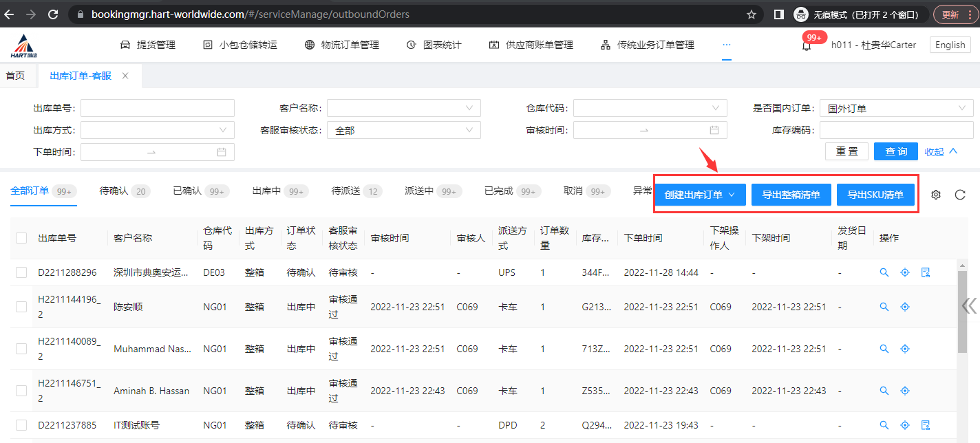Click the notification bell icon

click(807, 45)
